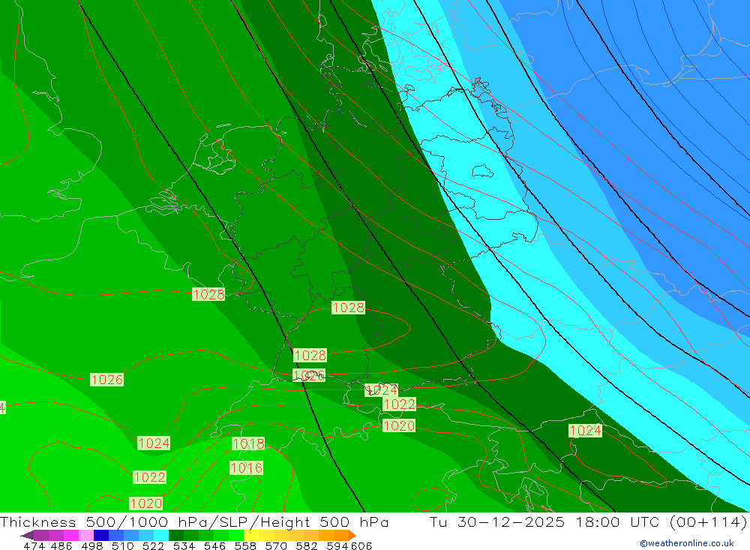The width and height of the screenshot is (750, 550).
Task: Click the legend value 498
Action: pos(91,546)
